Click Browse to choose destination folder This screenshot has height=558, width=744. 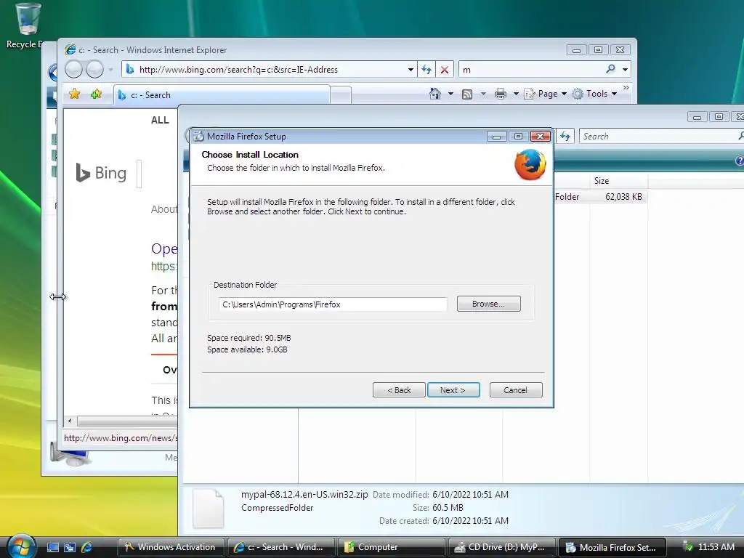point(489,304)
